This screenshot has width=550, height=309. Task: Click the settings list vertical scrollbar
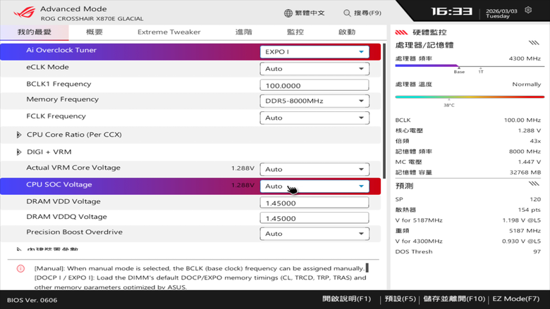(384, 111)
